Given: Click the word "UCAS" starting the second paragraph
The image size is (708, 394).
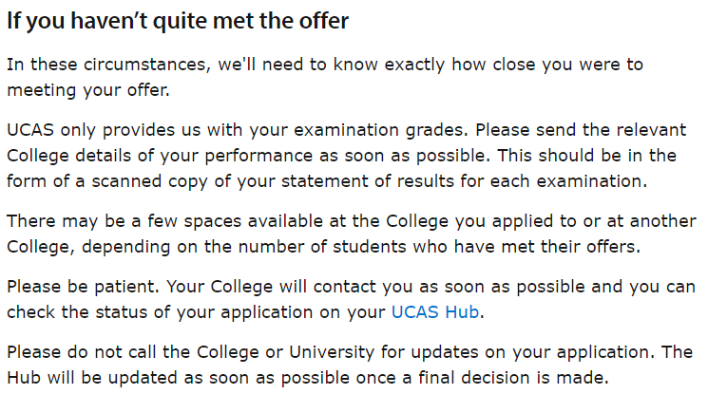Looking at the screenshot, I should click(x=30, y=130).
